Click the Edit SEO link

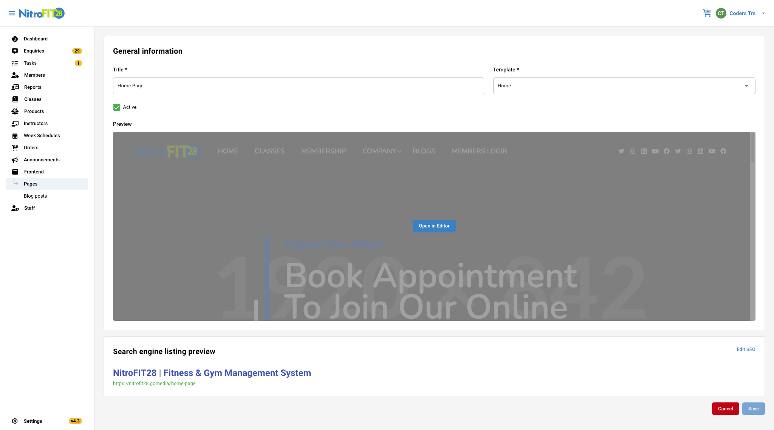(746, 350)
